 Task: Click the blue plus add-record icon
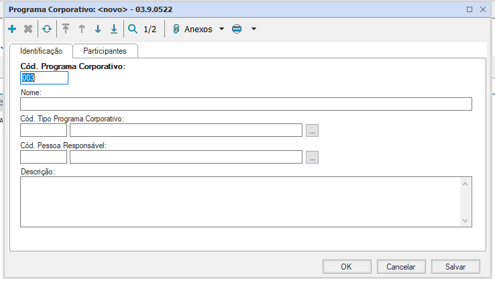tap(12, 29)
